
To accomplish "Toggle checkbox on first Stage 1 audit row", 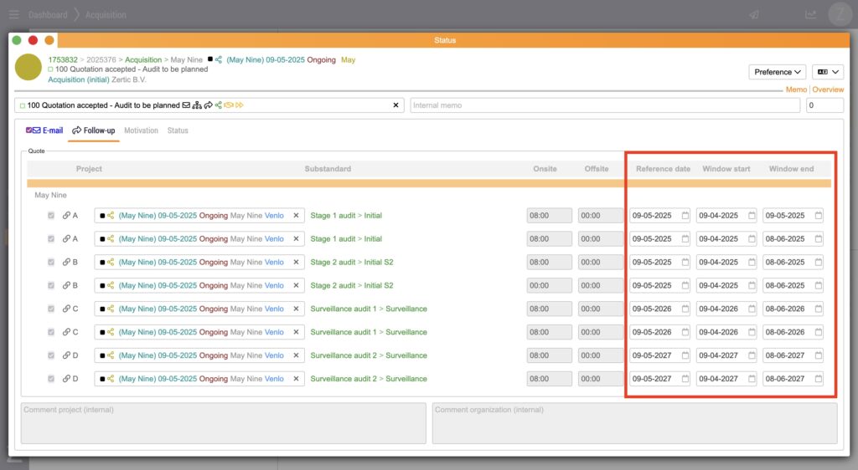I will [52, 216].
